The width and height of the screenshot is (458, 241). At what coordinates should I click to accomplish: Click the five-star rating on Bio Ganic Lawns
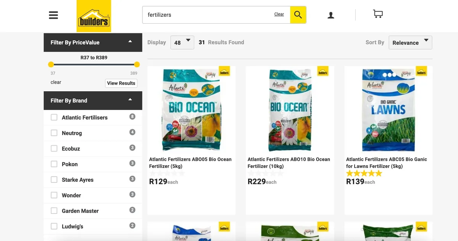[x=364, y=173]
